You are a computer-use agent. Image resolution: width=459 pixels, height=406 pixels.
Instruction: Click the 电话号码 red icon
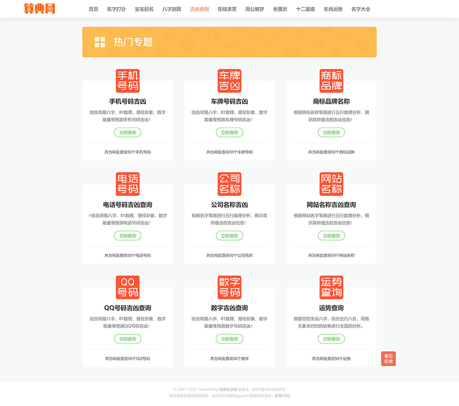point(127,184)
